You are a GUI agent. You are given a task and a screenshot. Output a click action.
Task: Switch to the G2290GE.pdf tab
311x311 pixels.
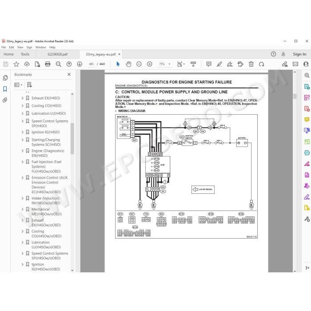(57, 54)
